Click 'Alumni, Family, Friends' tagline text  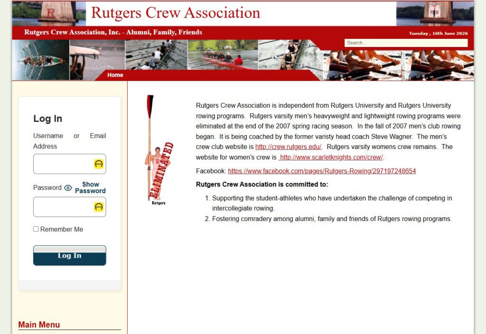tap(164, 32)
